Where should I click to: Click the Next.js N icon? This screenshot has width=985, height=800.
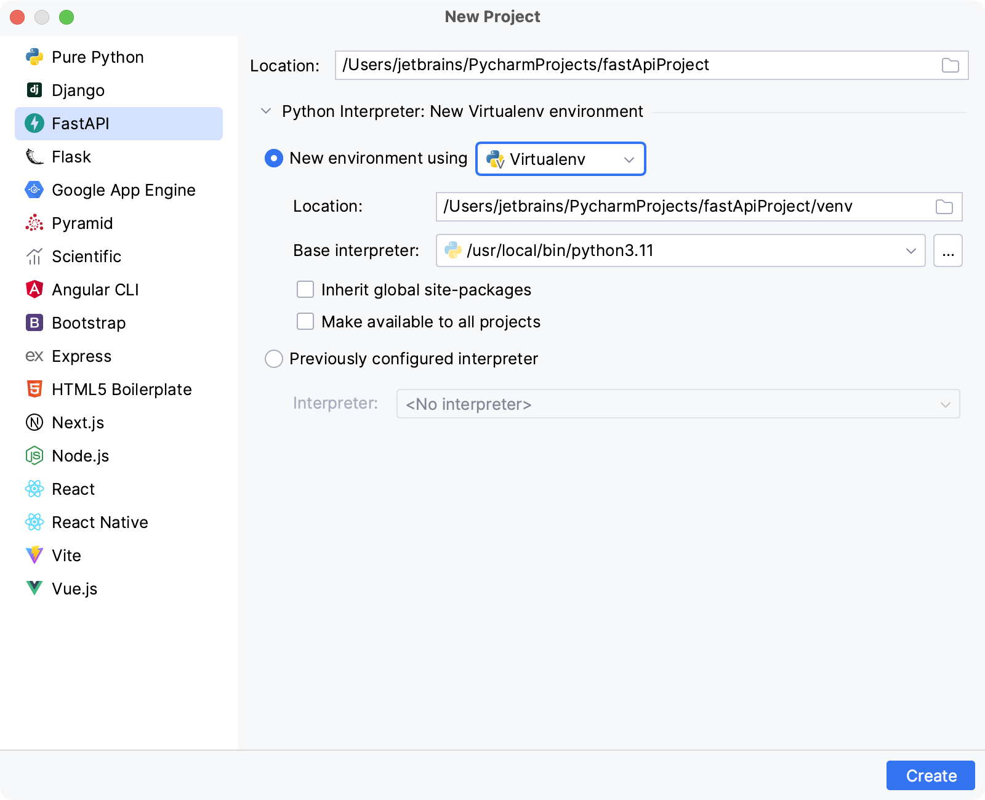(x=34, y=422)
